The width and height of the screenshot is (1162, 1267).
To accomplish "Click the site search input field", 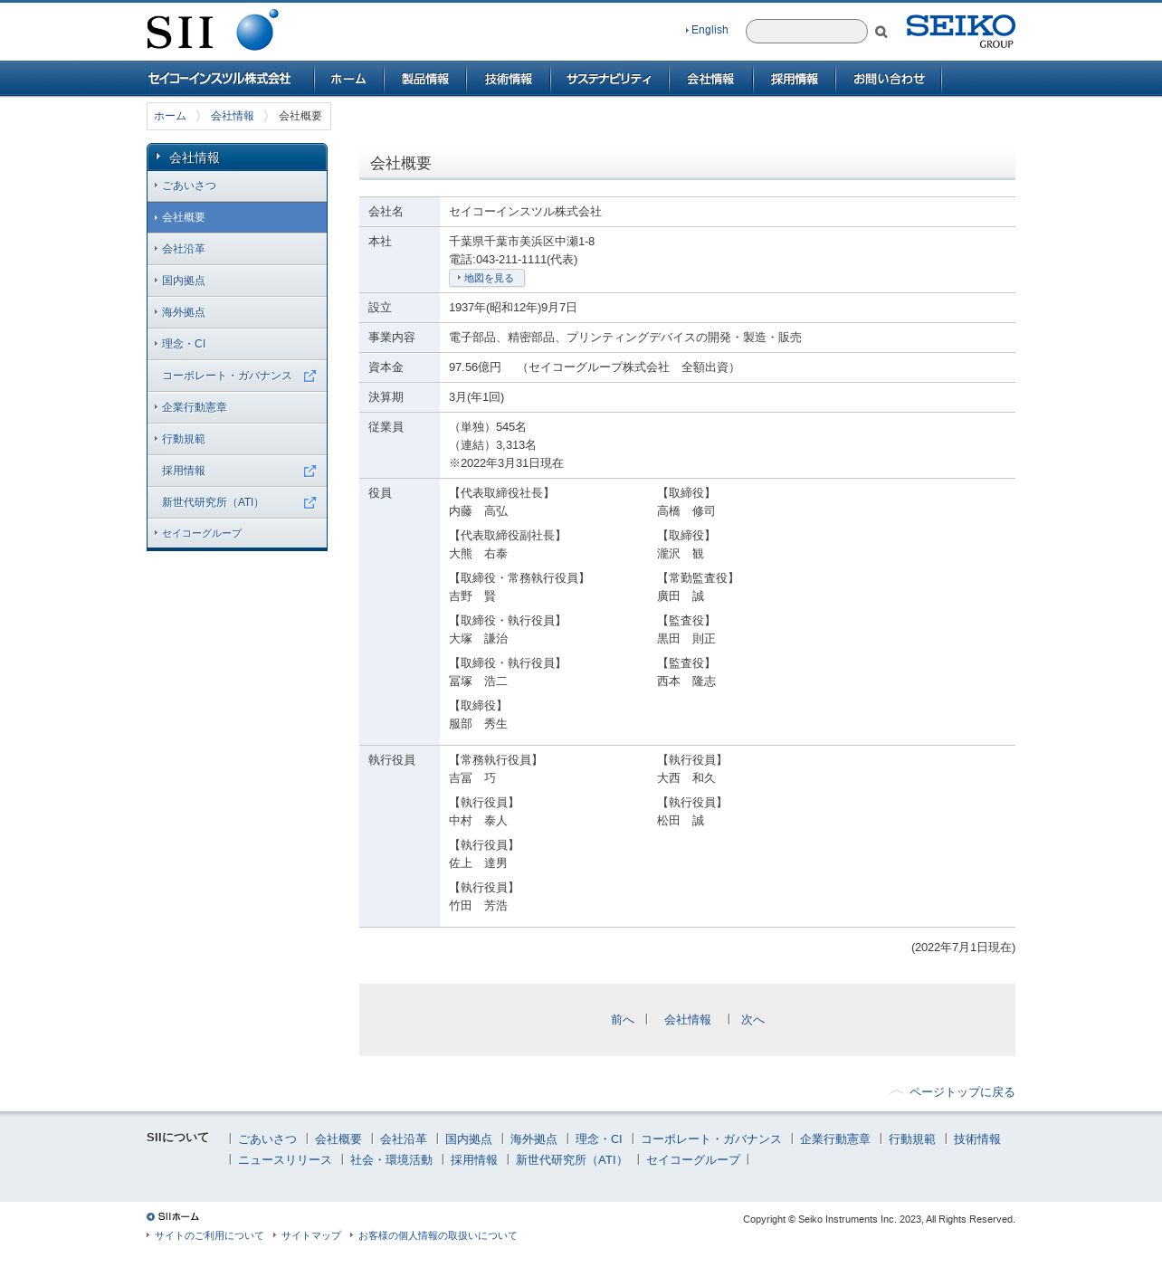I will point(806,31).
